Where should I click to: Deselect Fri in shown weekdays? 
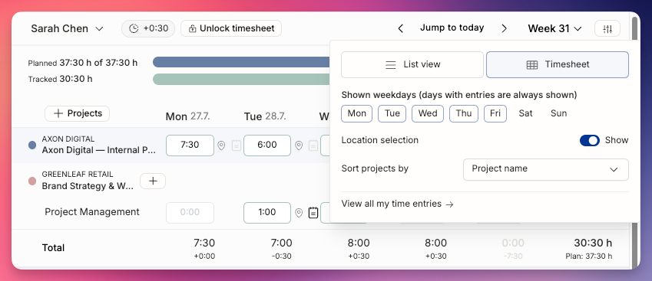[x=495, y=113]
